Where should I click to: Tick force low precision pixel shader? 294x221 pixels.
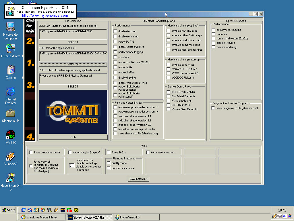tap(115, 129)
